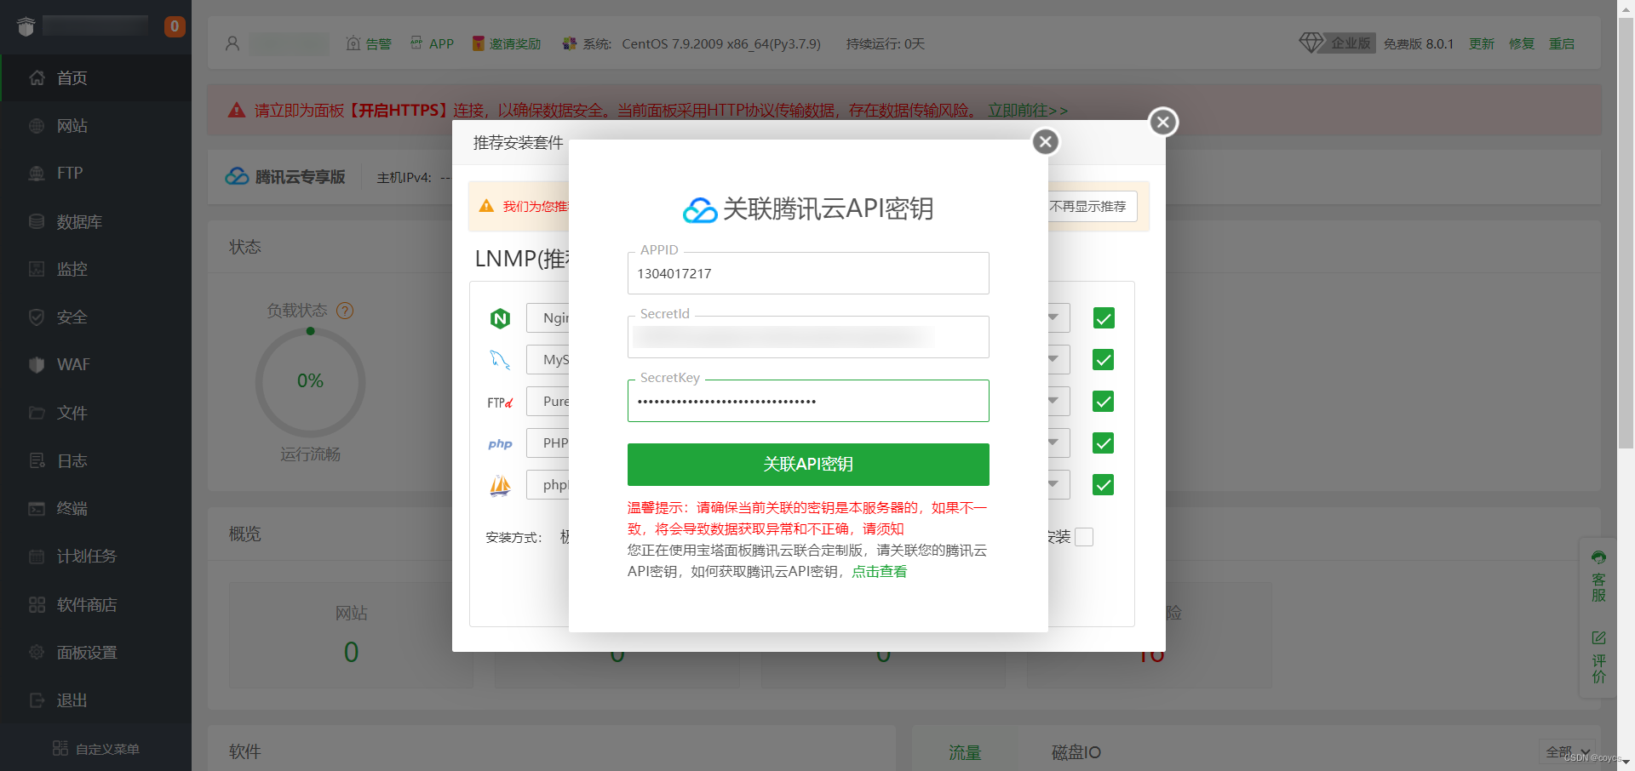
Task: Open the 首页 home icon in sidebar
Action: pyautogui.click(x=37, y=78)
